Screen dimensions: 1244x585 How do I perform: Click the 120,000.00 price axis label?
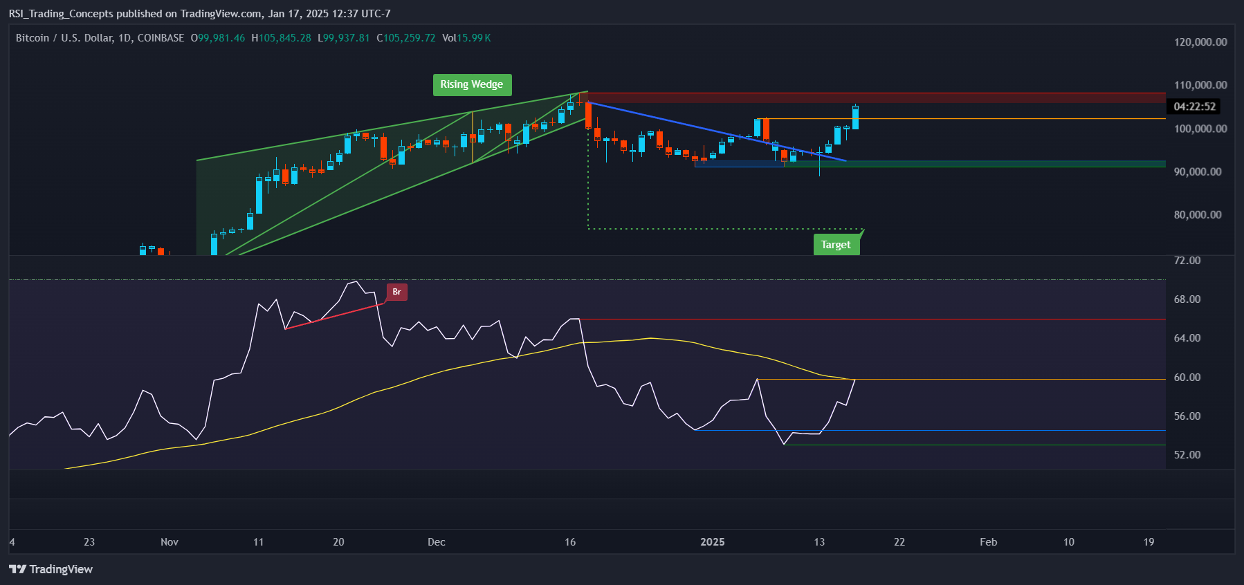[1200, 42]
